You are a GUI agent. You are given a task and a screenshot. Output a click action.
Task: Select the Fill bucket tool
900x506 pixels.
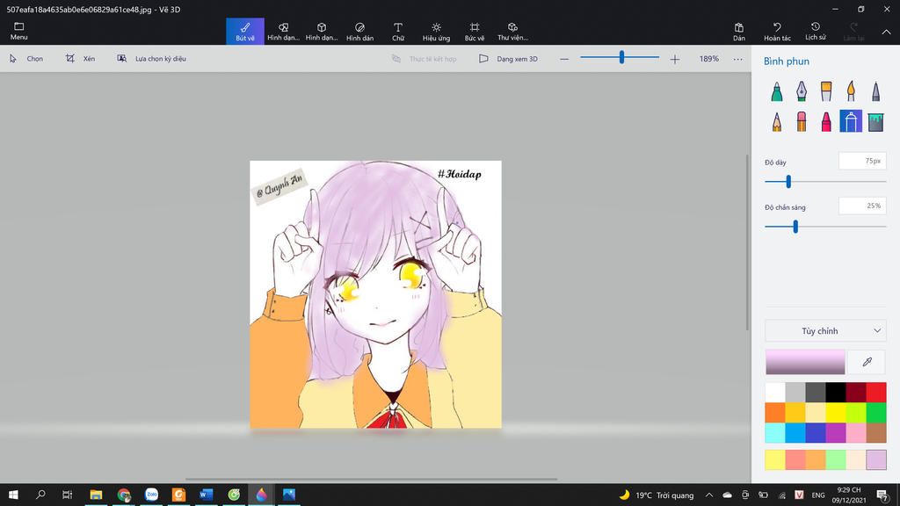point(875,121)
